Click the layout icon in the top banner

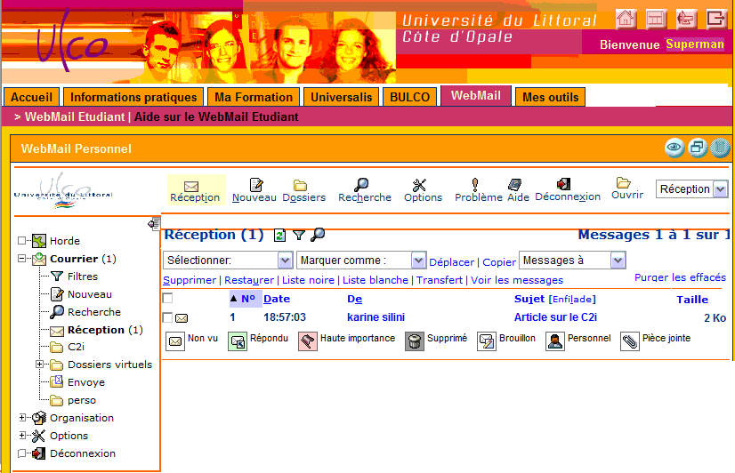coord(656,20)
